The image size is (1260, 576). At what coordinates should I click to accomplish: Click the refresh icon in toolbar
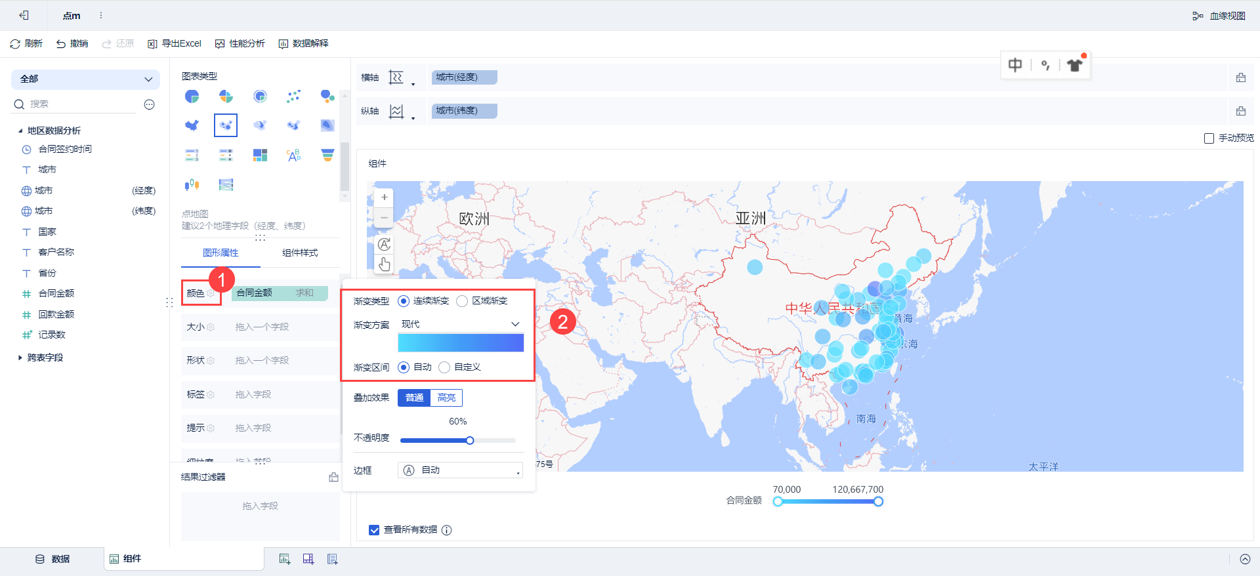15,44
